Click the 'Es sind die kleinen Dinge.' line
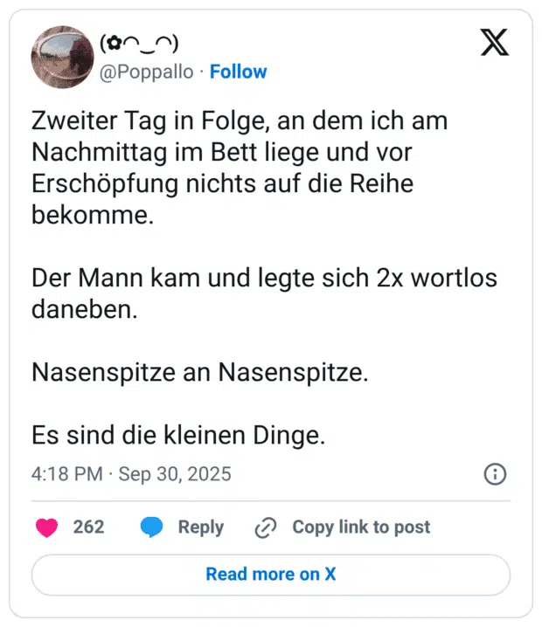This screenshot has width=542, height=627. [x=178, y=434]
